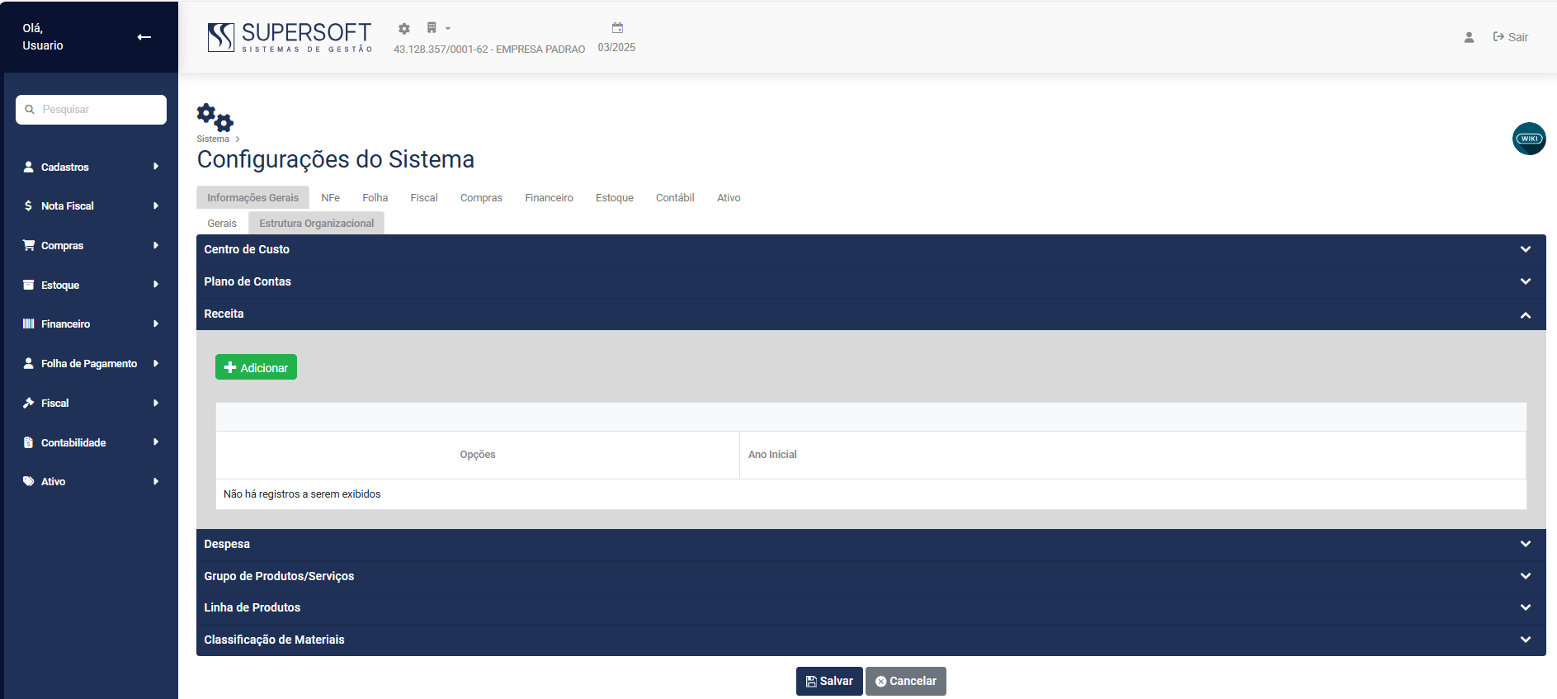Viewport: 1557px width, 699px height.
Task: Switch to the Ativo tab
Action: pyautogui.click(x=729, y=197)
